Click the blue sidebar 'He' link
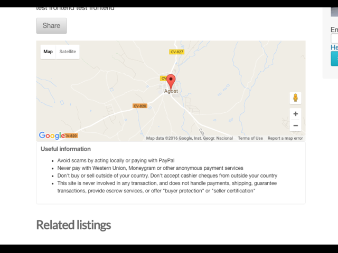 (334, 47)
